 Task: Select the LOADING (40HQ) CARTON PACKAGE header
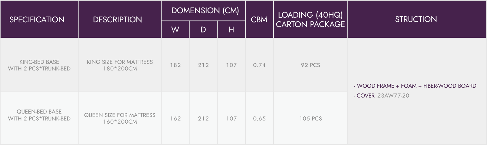(x=310, y=20)
